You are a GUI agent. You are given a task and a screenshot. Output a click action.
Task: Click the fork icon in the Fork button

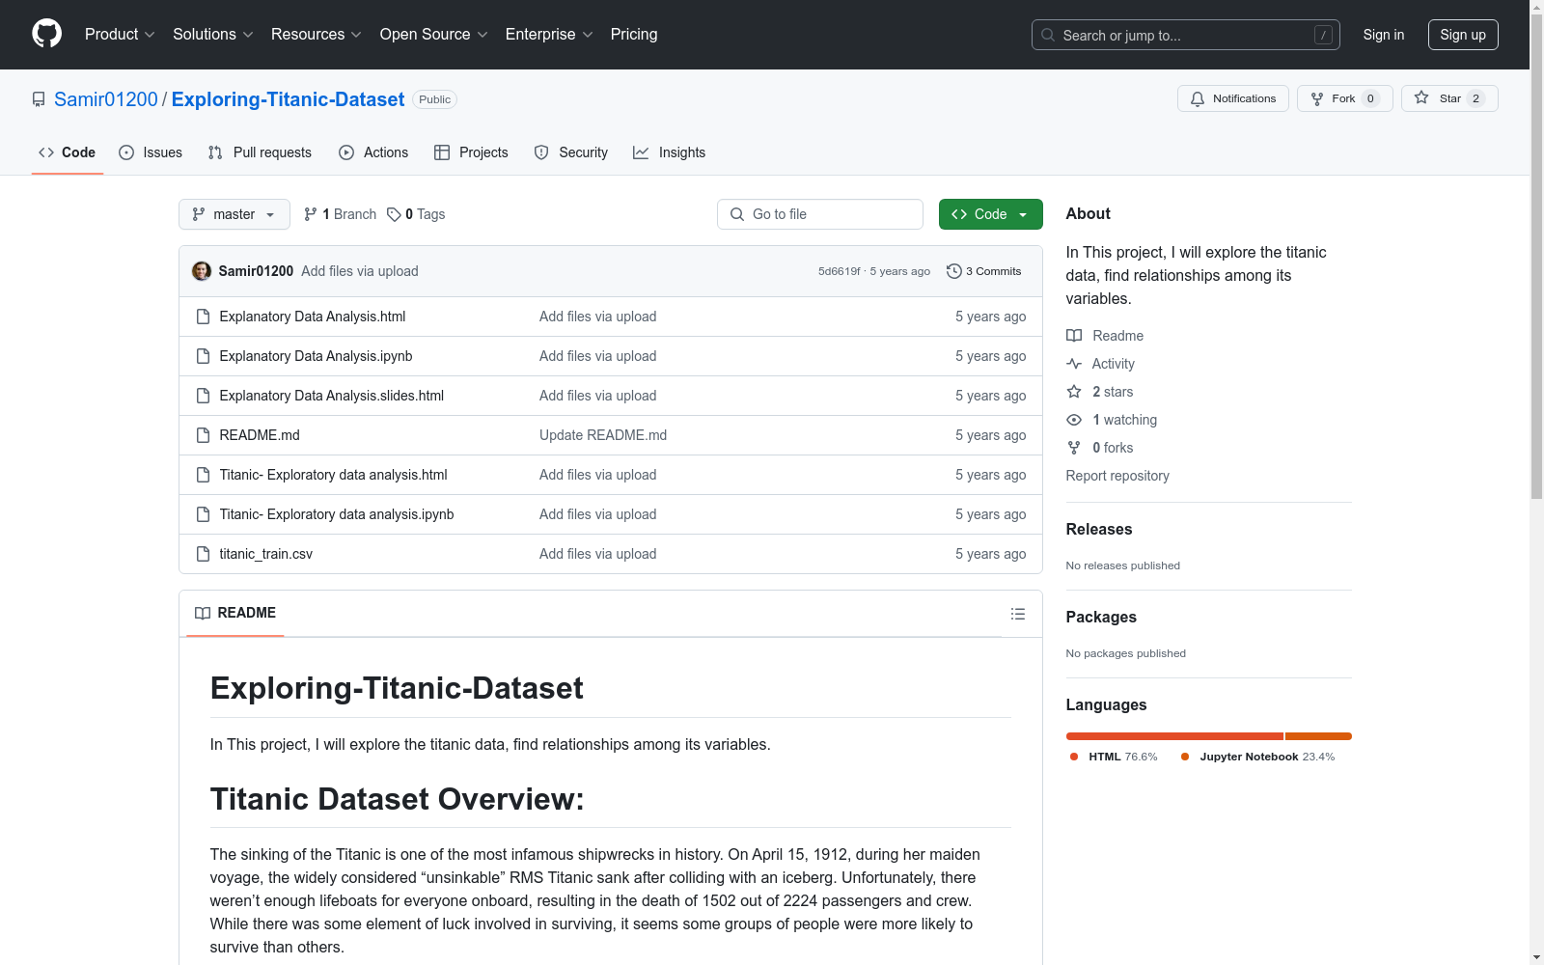click(x=1317, y=98)
